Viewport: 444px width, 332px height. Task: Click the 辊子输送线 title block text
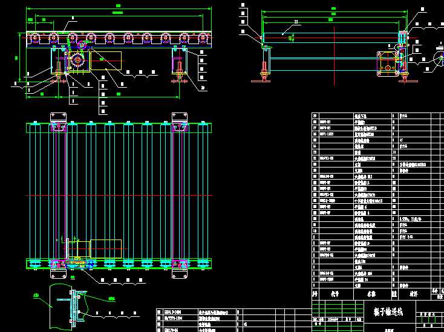[x=388, y=312]
